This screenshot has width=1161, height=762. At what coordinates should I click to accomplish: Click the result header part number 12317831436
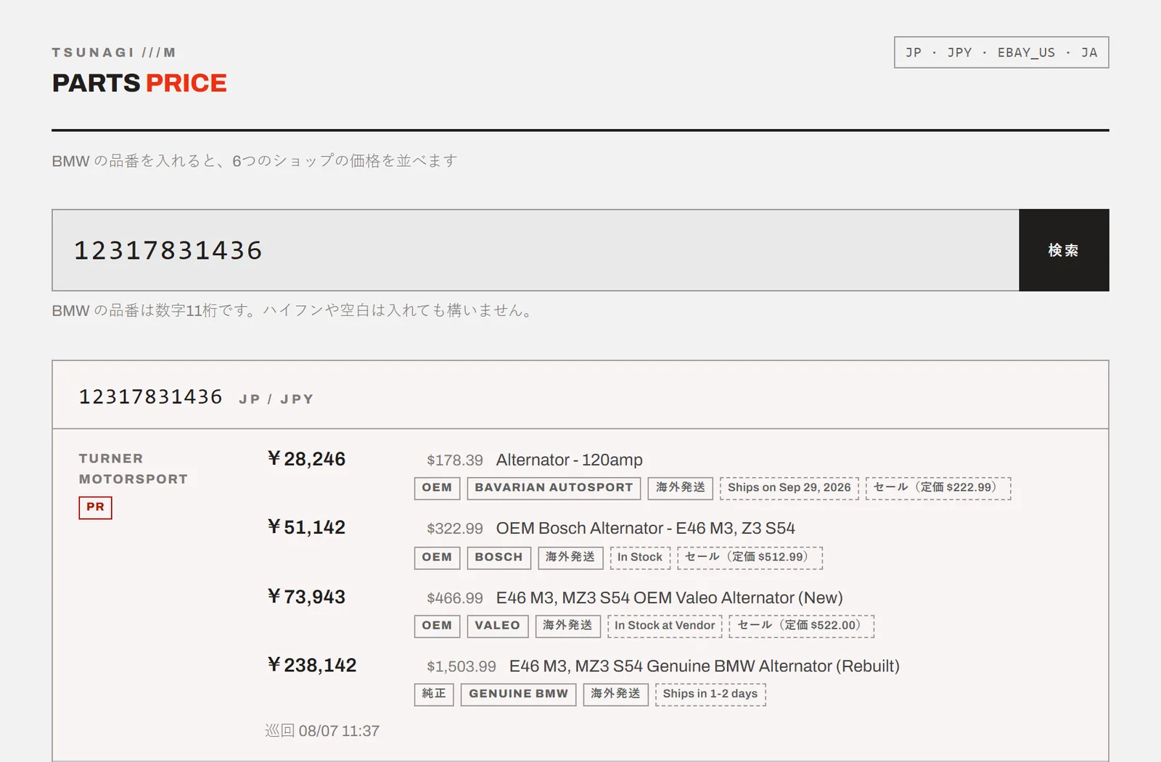click(x=150, y=397)
